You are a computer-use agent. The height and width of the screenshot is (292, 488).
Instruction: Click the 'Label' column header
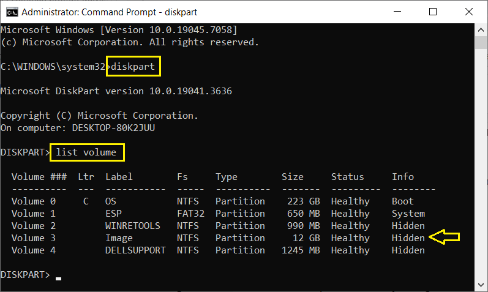(x=119, y=177)
